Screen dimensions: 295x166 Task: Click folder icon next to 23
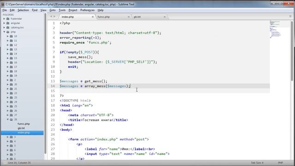(x=11, y=97)
